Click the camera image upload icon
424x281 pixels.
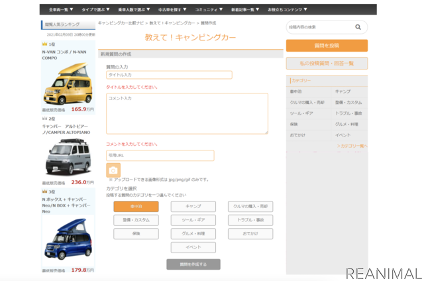(x=113, y=170)
